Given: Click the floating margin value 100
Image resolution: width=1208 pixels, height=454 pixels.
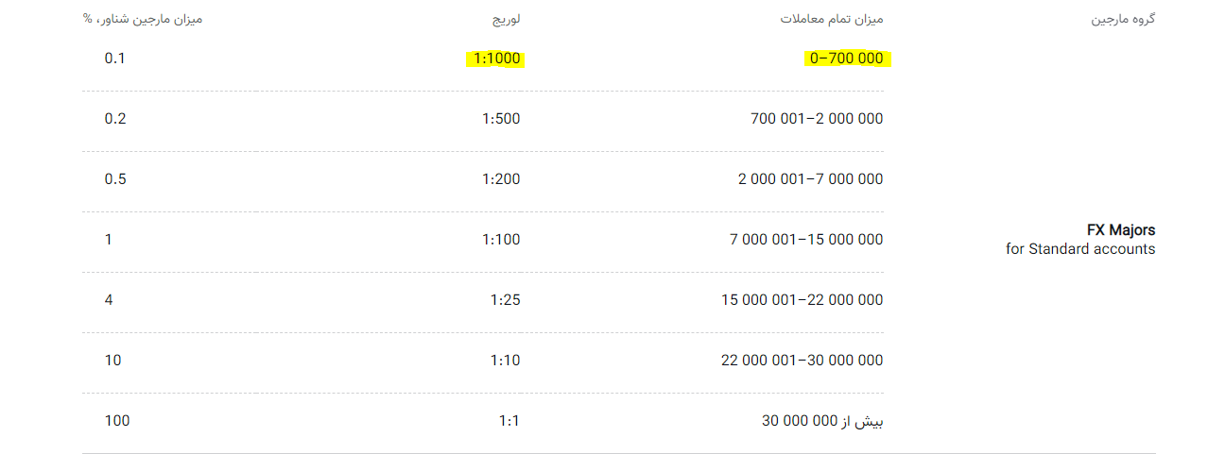Looking at the screenshot, I should click(x=117, y=421).
